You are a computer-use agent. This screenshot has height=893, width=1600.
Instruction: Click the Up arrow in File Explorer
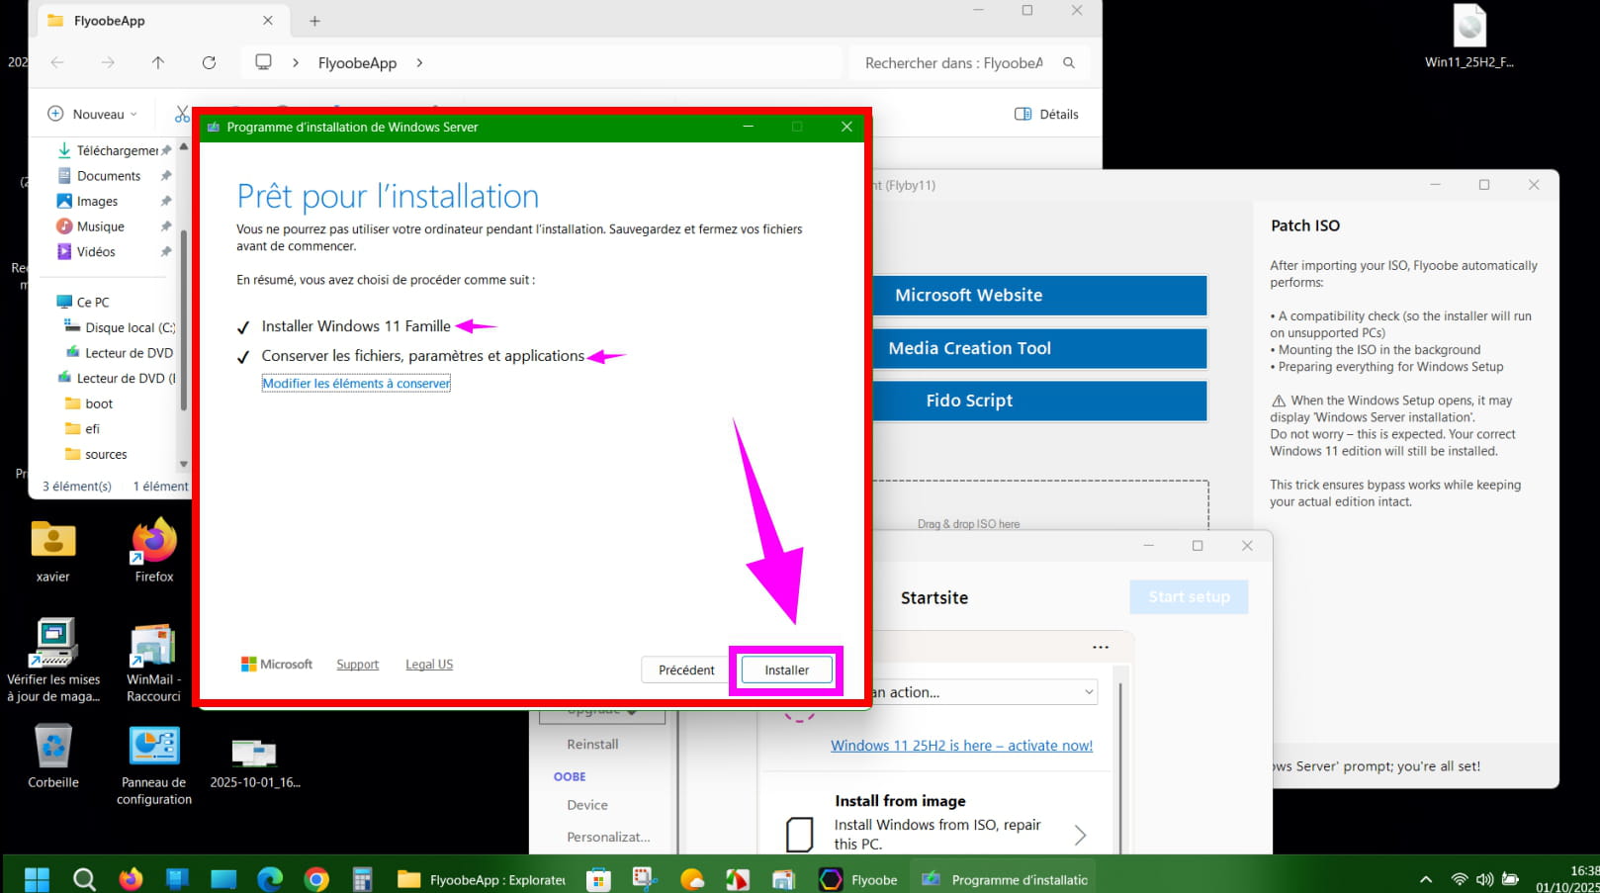[x=158, y=62]
